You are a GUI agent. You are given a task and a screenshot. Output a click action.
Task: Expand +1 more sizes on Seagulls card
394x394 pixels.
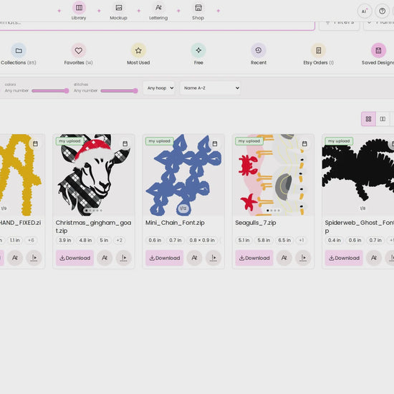click(x=302, y=240)
